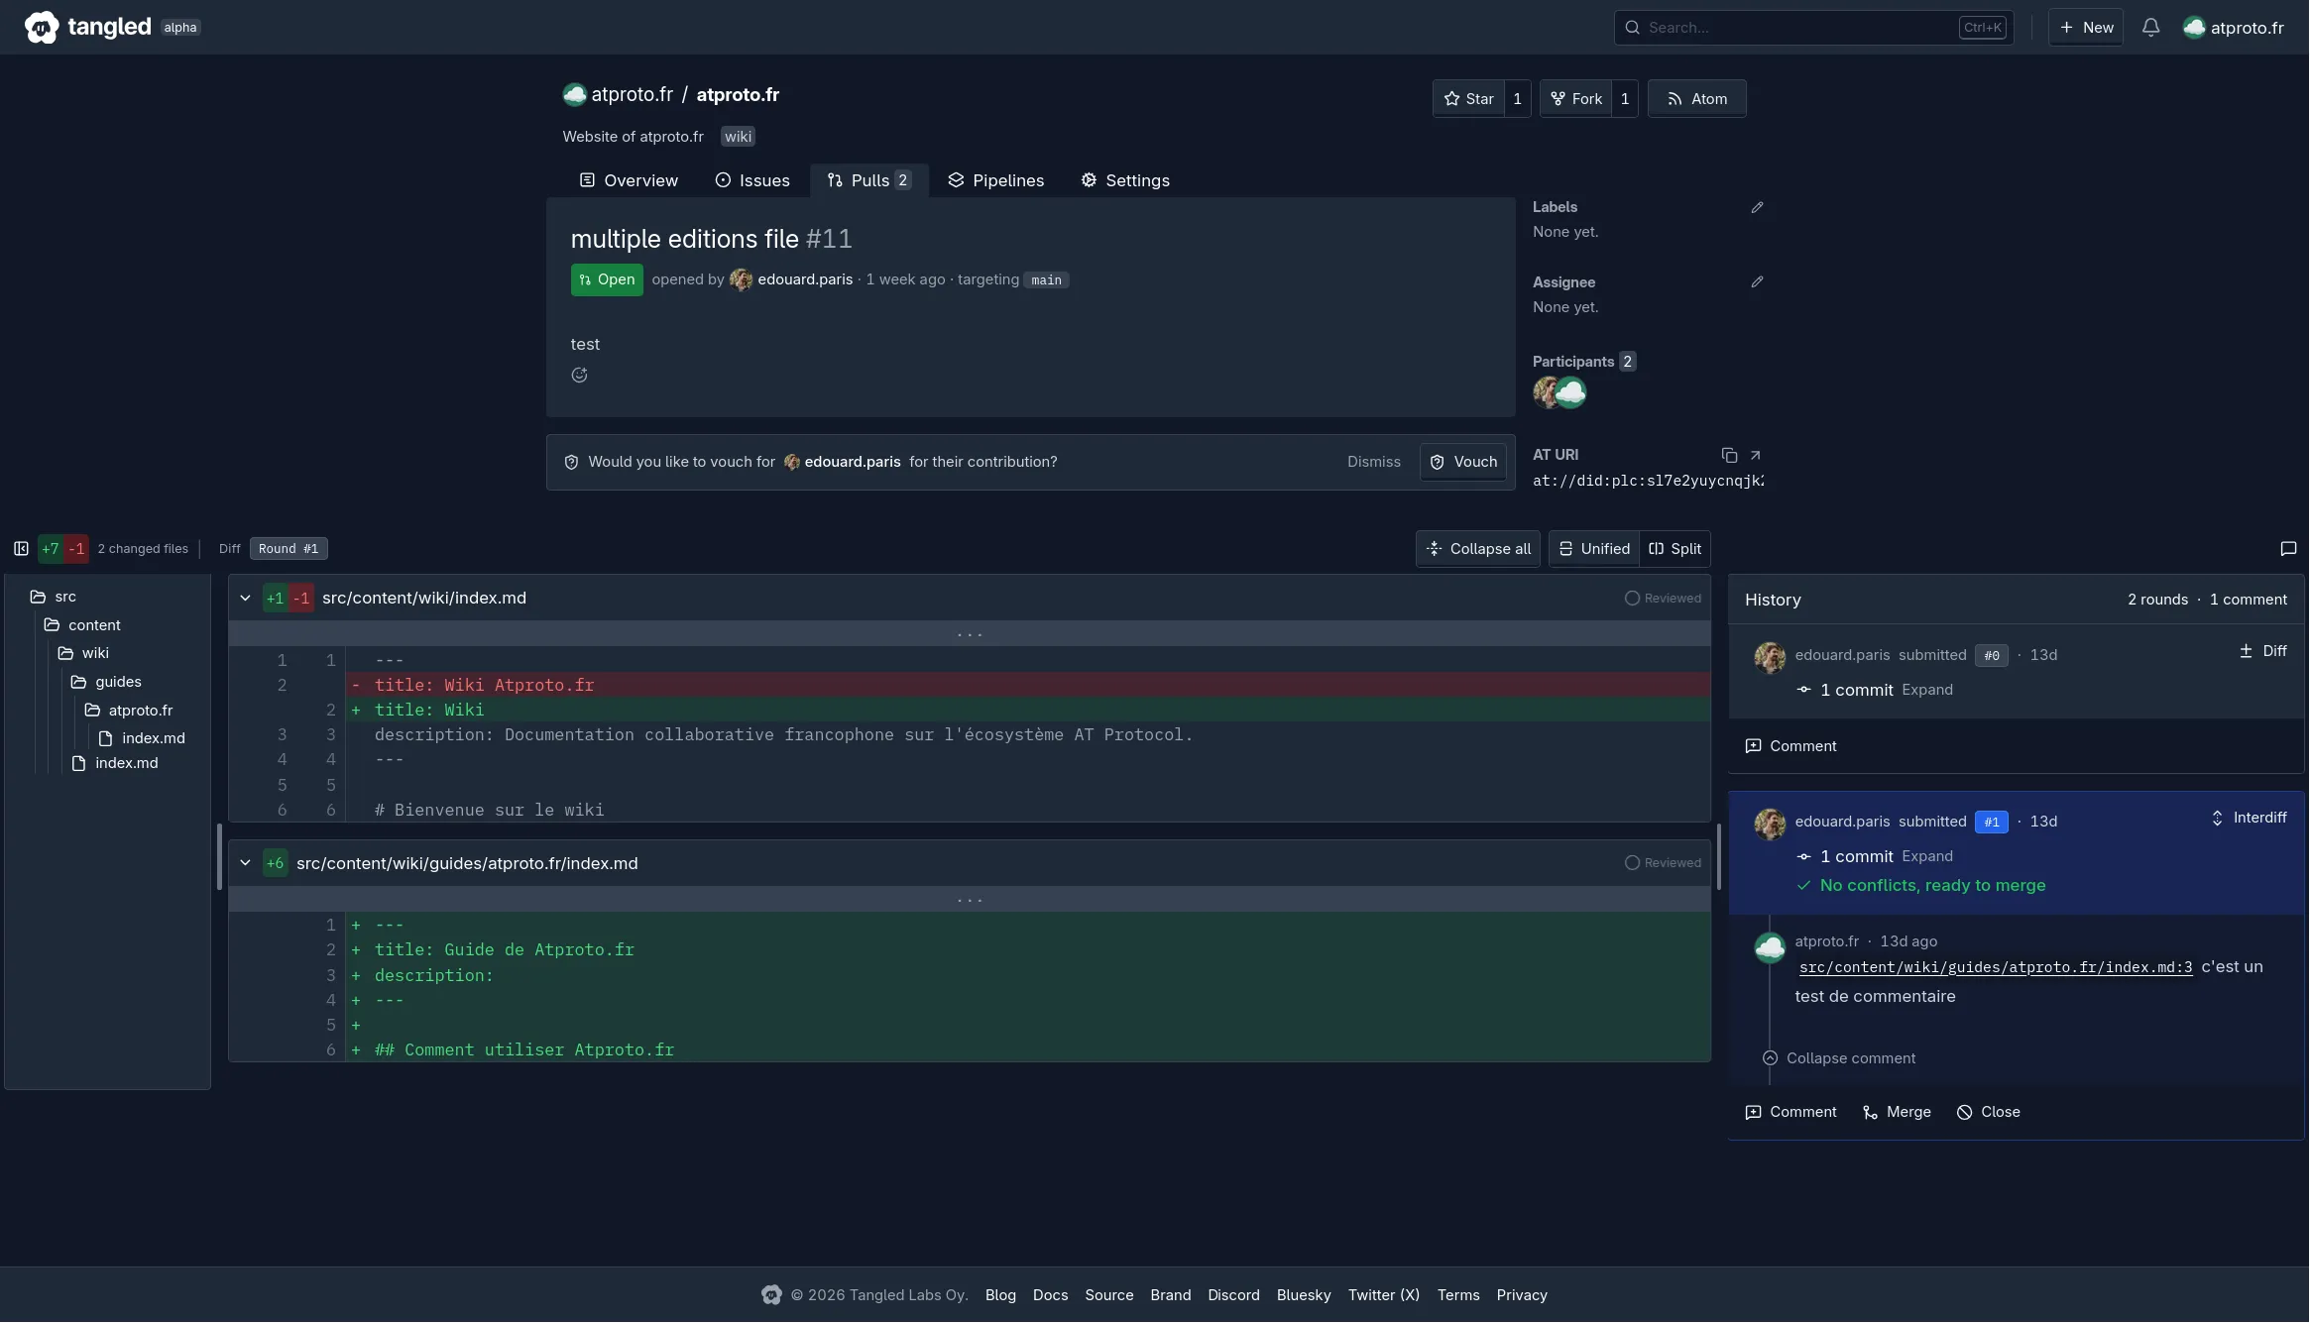Screen dimensions: 2310x1323
Task: Open edouard.paris profile from PR header
Action: tap(804, 279)
